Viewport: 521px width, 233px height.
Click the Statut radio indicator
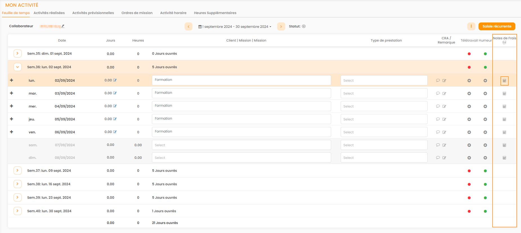pos(304,26)
